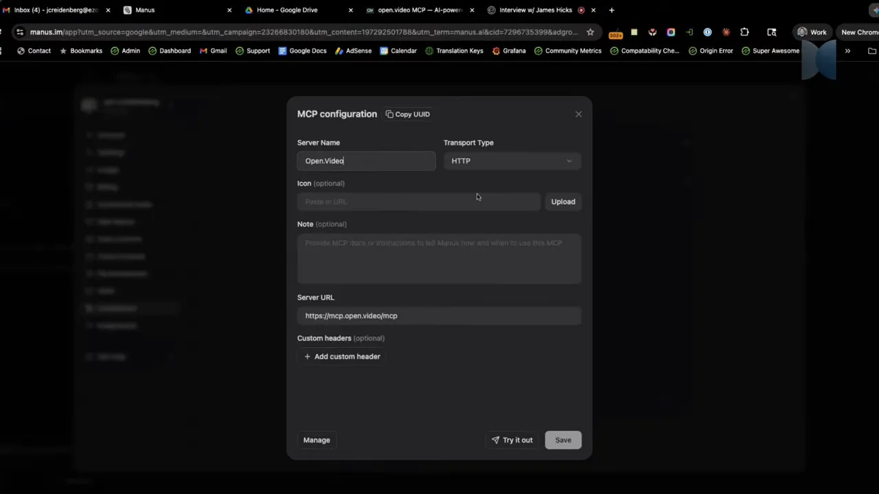Click the heart-in-hands extension icon
879x494 pixels.
click(x=652, y=32)
